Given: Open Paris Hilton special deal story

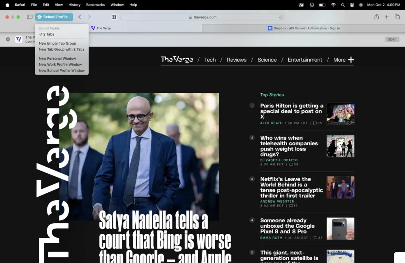Looking at the screenshot, I should coord(291,111).
